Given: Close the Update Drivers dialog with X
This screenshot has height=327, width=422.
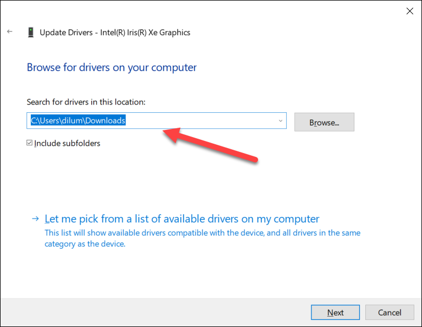Looking at the screenshot, I should click(x=409, y=11).
